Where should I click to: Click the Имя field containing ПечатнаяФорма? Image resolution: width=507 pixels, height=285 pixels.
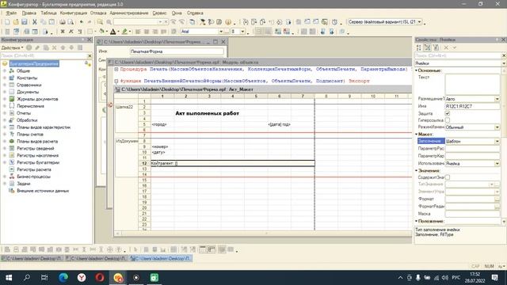(x=177, y=51)
